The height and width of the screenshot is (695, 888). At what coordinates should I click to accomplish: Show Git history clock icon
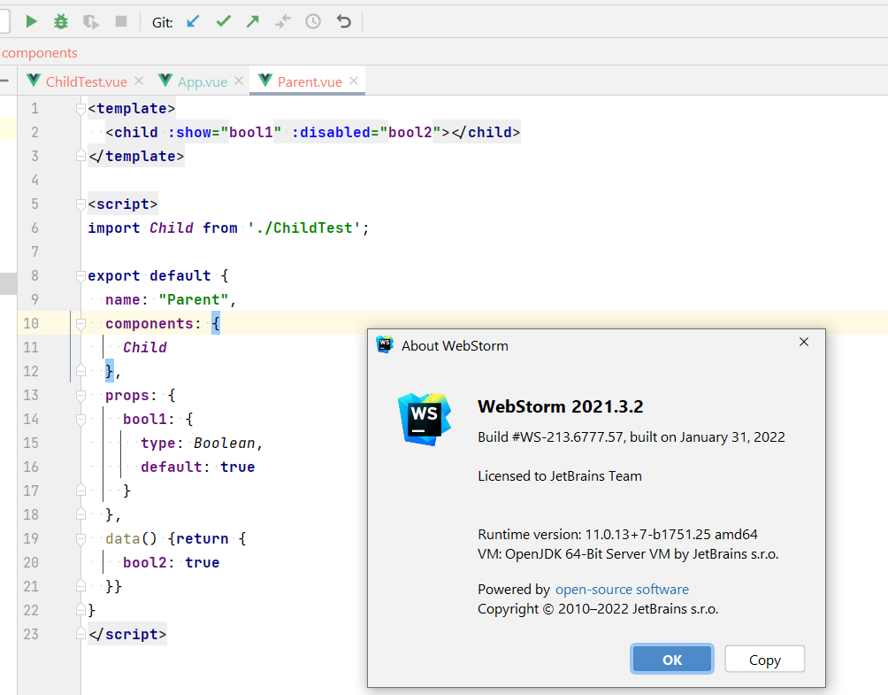(313, 21)
